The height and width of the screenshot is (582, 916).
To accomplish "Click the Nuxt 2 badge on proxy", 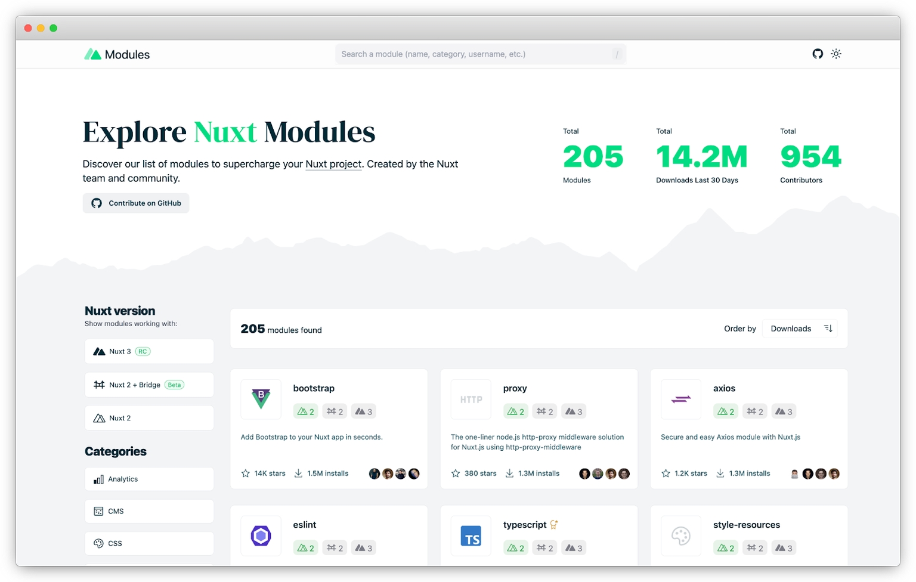I will tap(515, 411).
